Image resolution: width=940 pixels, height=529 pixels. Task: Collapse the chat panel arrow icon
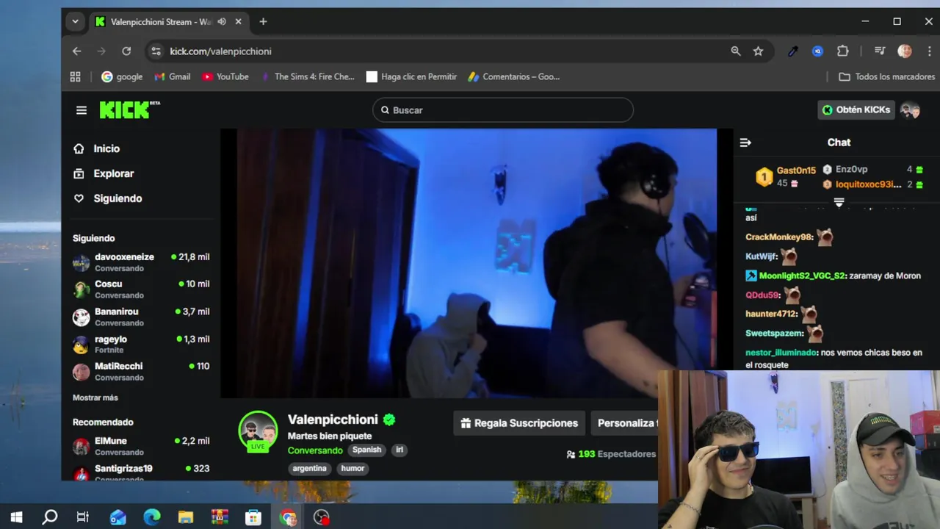click(745, 143)
